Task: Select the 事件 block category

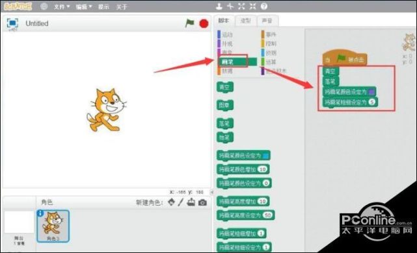Action: tap(269, 34)
